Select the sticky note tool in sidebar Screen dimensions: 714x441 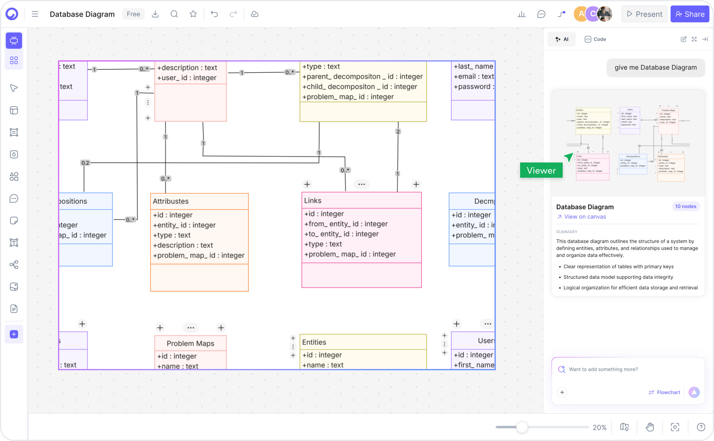coord(14,220)
